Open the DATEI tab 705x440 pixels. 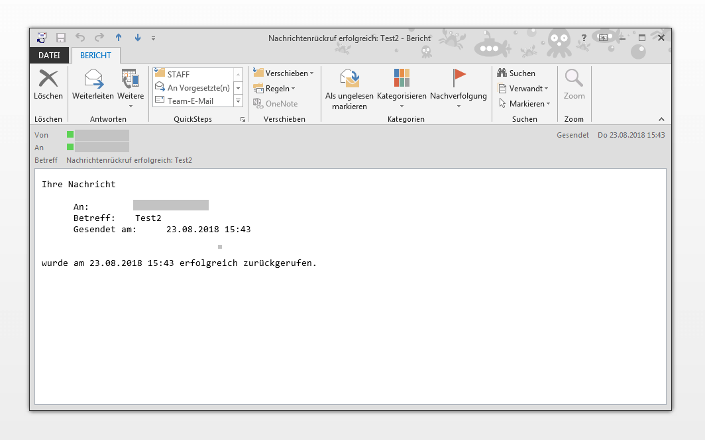49,56
